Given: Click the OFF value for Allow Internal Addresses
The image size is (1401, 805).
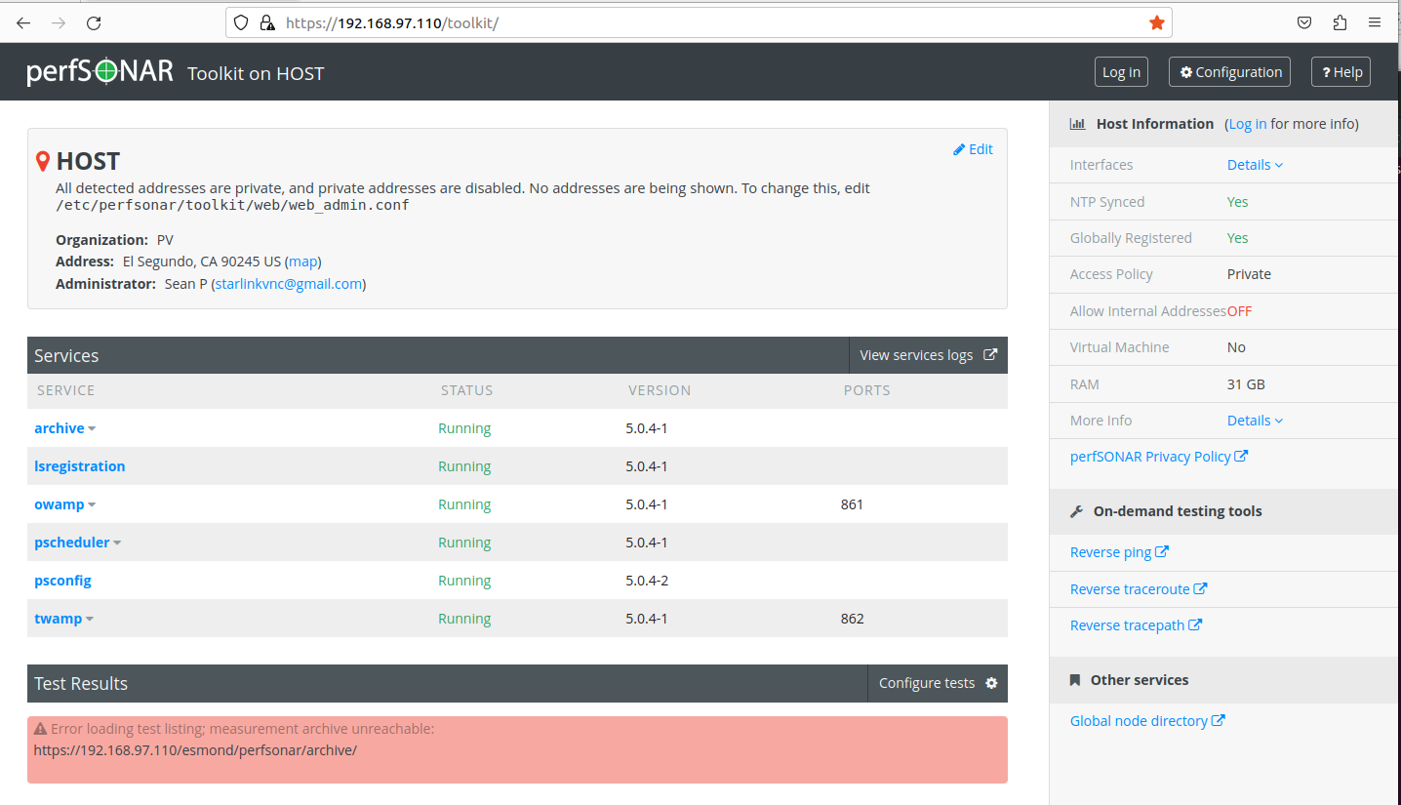Looking at the screenshot, I should pos(1239,311).
